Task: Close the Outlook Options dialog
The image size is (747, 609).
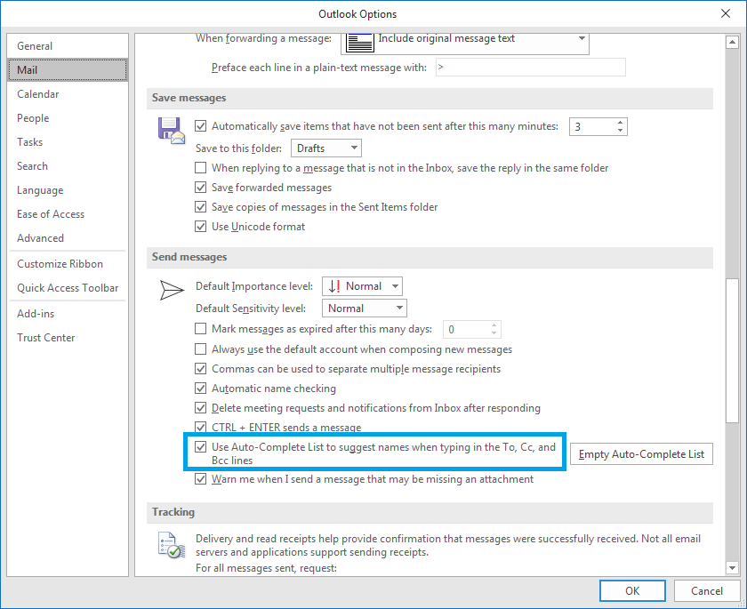Action: (725, 13)
